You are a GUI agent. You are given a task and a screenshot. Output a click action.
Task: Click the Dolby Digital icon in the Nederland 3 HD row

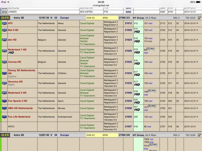click(x=151, y=91)
